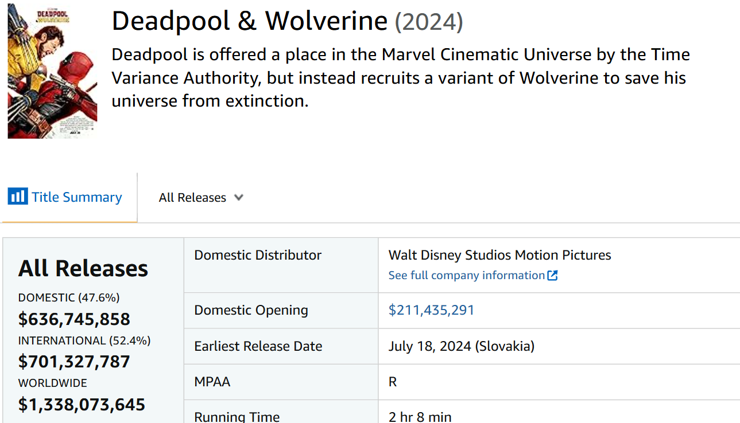Click the Title Summary bar chart icon

coord(17,197)
